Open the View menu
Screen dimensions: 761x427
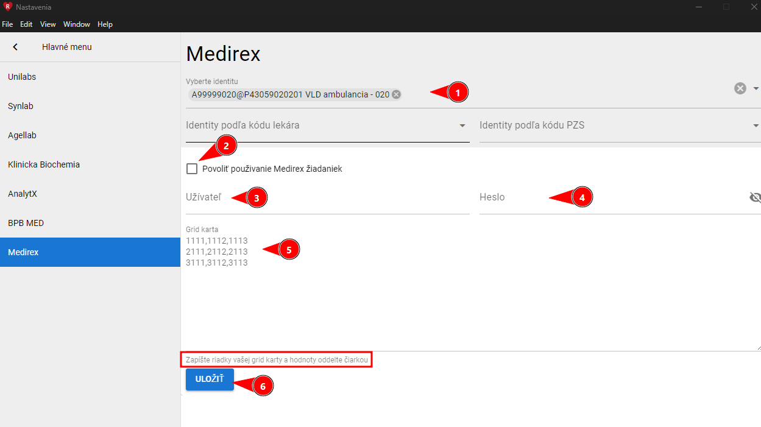(x=48, y=24)
